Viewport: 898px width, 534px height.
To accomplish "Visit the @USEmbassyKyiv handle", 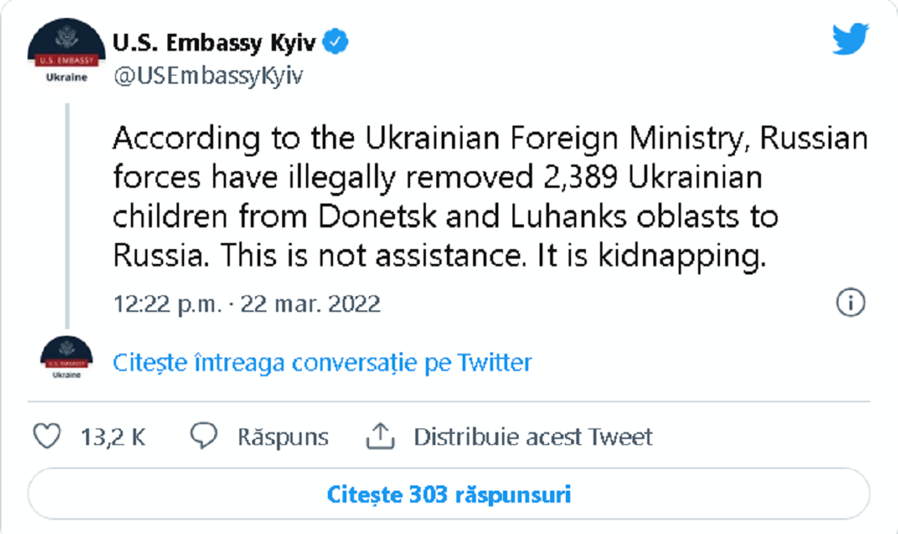I will click(x=208, y=76).
